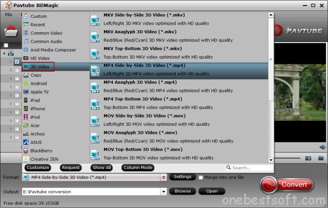The image size is (328, 208).
Task: Uncheck the checked first title checkbox
Action: 17,62
